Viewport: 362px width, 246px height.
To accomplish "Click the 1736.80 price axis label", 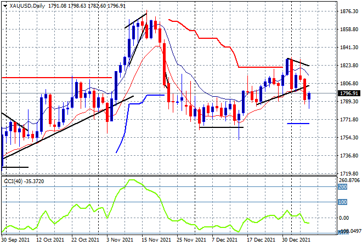I will point(349,156).
